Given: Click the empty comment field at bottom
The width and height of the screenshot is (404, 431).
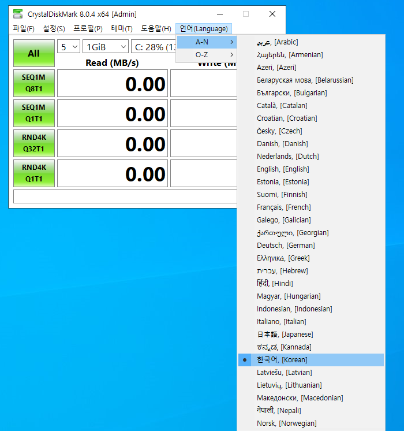Looking at the screenshot, I should (x=125, y=196).
